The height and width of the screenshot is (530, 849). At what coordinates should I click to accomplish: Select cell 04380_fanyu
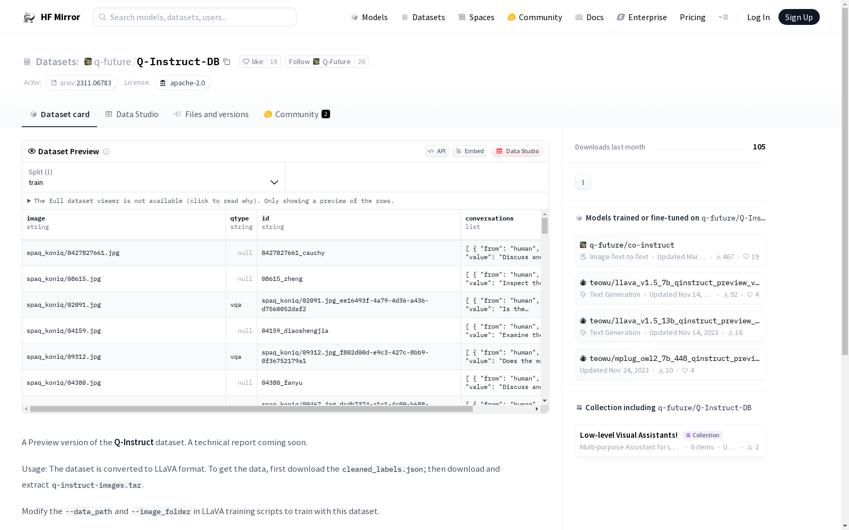pos(359,383)
